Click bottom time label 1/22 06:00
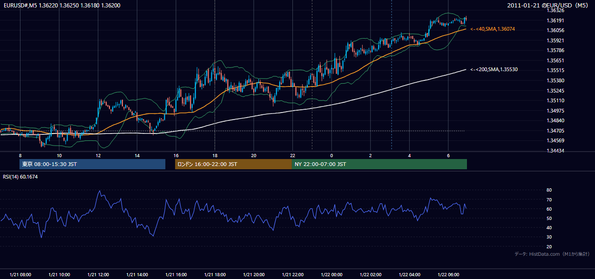 tap(448, 275)
